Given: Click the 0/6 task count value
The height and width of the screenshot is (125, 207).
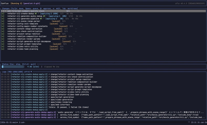Looking at the screenshot, I should pyautogui.click(x=67, y=19).
